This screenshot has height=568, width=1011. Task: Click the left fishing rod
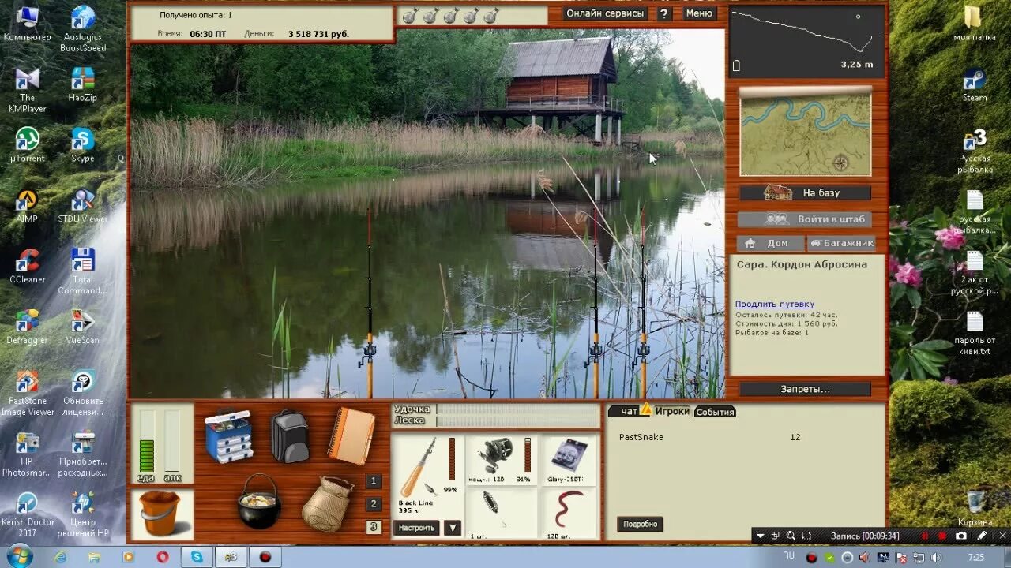click(369, 304)
